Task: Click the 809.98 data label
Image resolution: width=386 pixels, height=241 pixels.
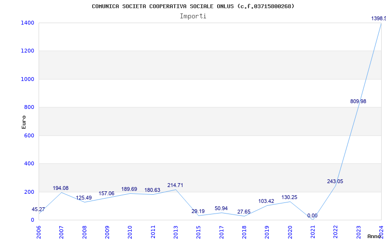Action: click(x=358, y=101)
